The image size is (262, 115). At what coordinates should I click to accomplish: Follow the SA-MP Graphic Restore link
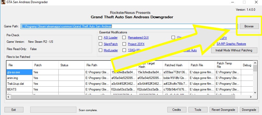(x=231, y=44)
